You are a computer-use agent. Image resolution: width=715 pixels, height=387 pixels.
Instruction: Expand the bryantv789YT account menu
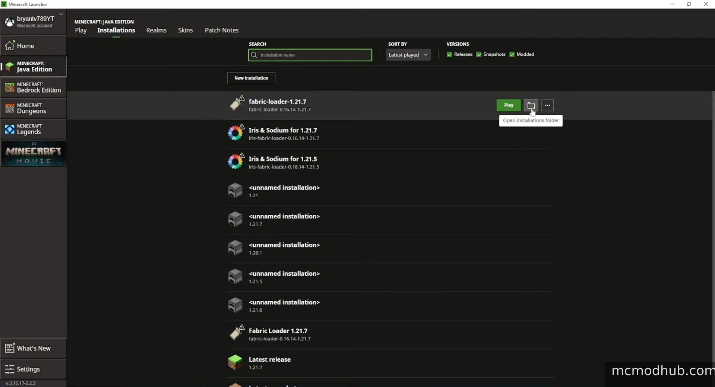point(61,15)
